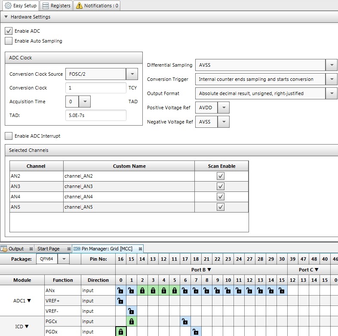
Task: Click the Conversion Clock input field
Action: [x=95, y=88]
